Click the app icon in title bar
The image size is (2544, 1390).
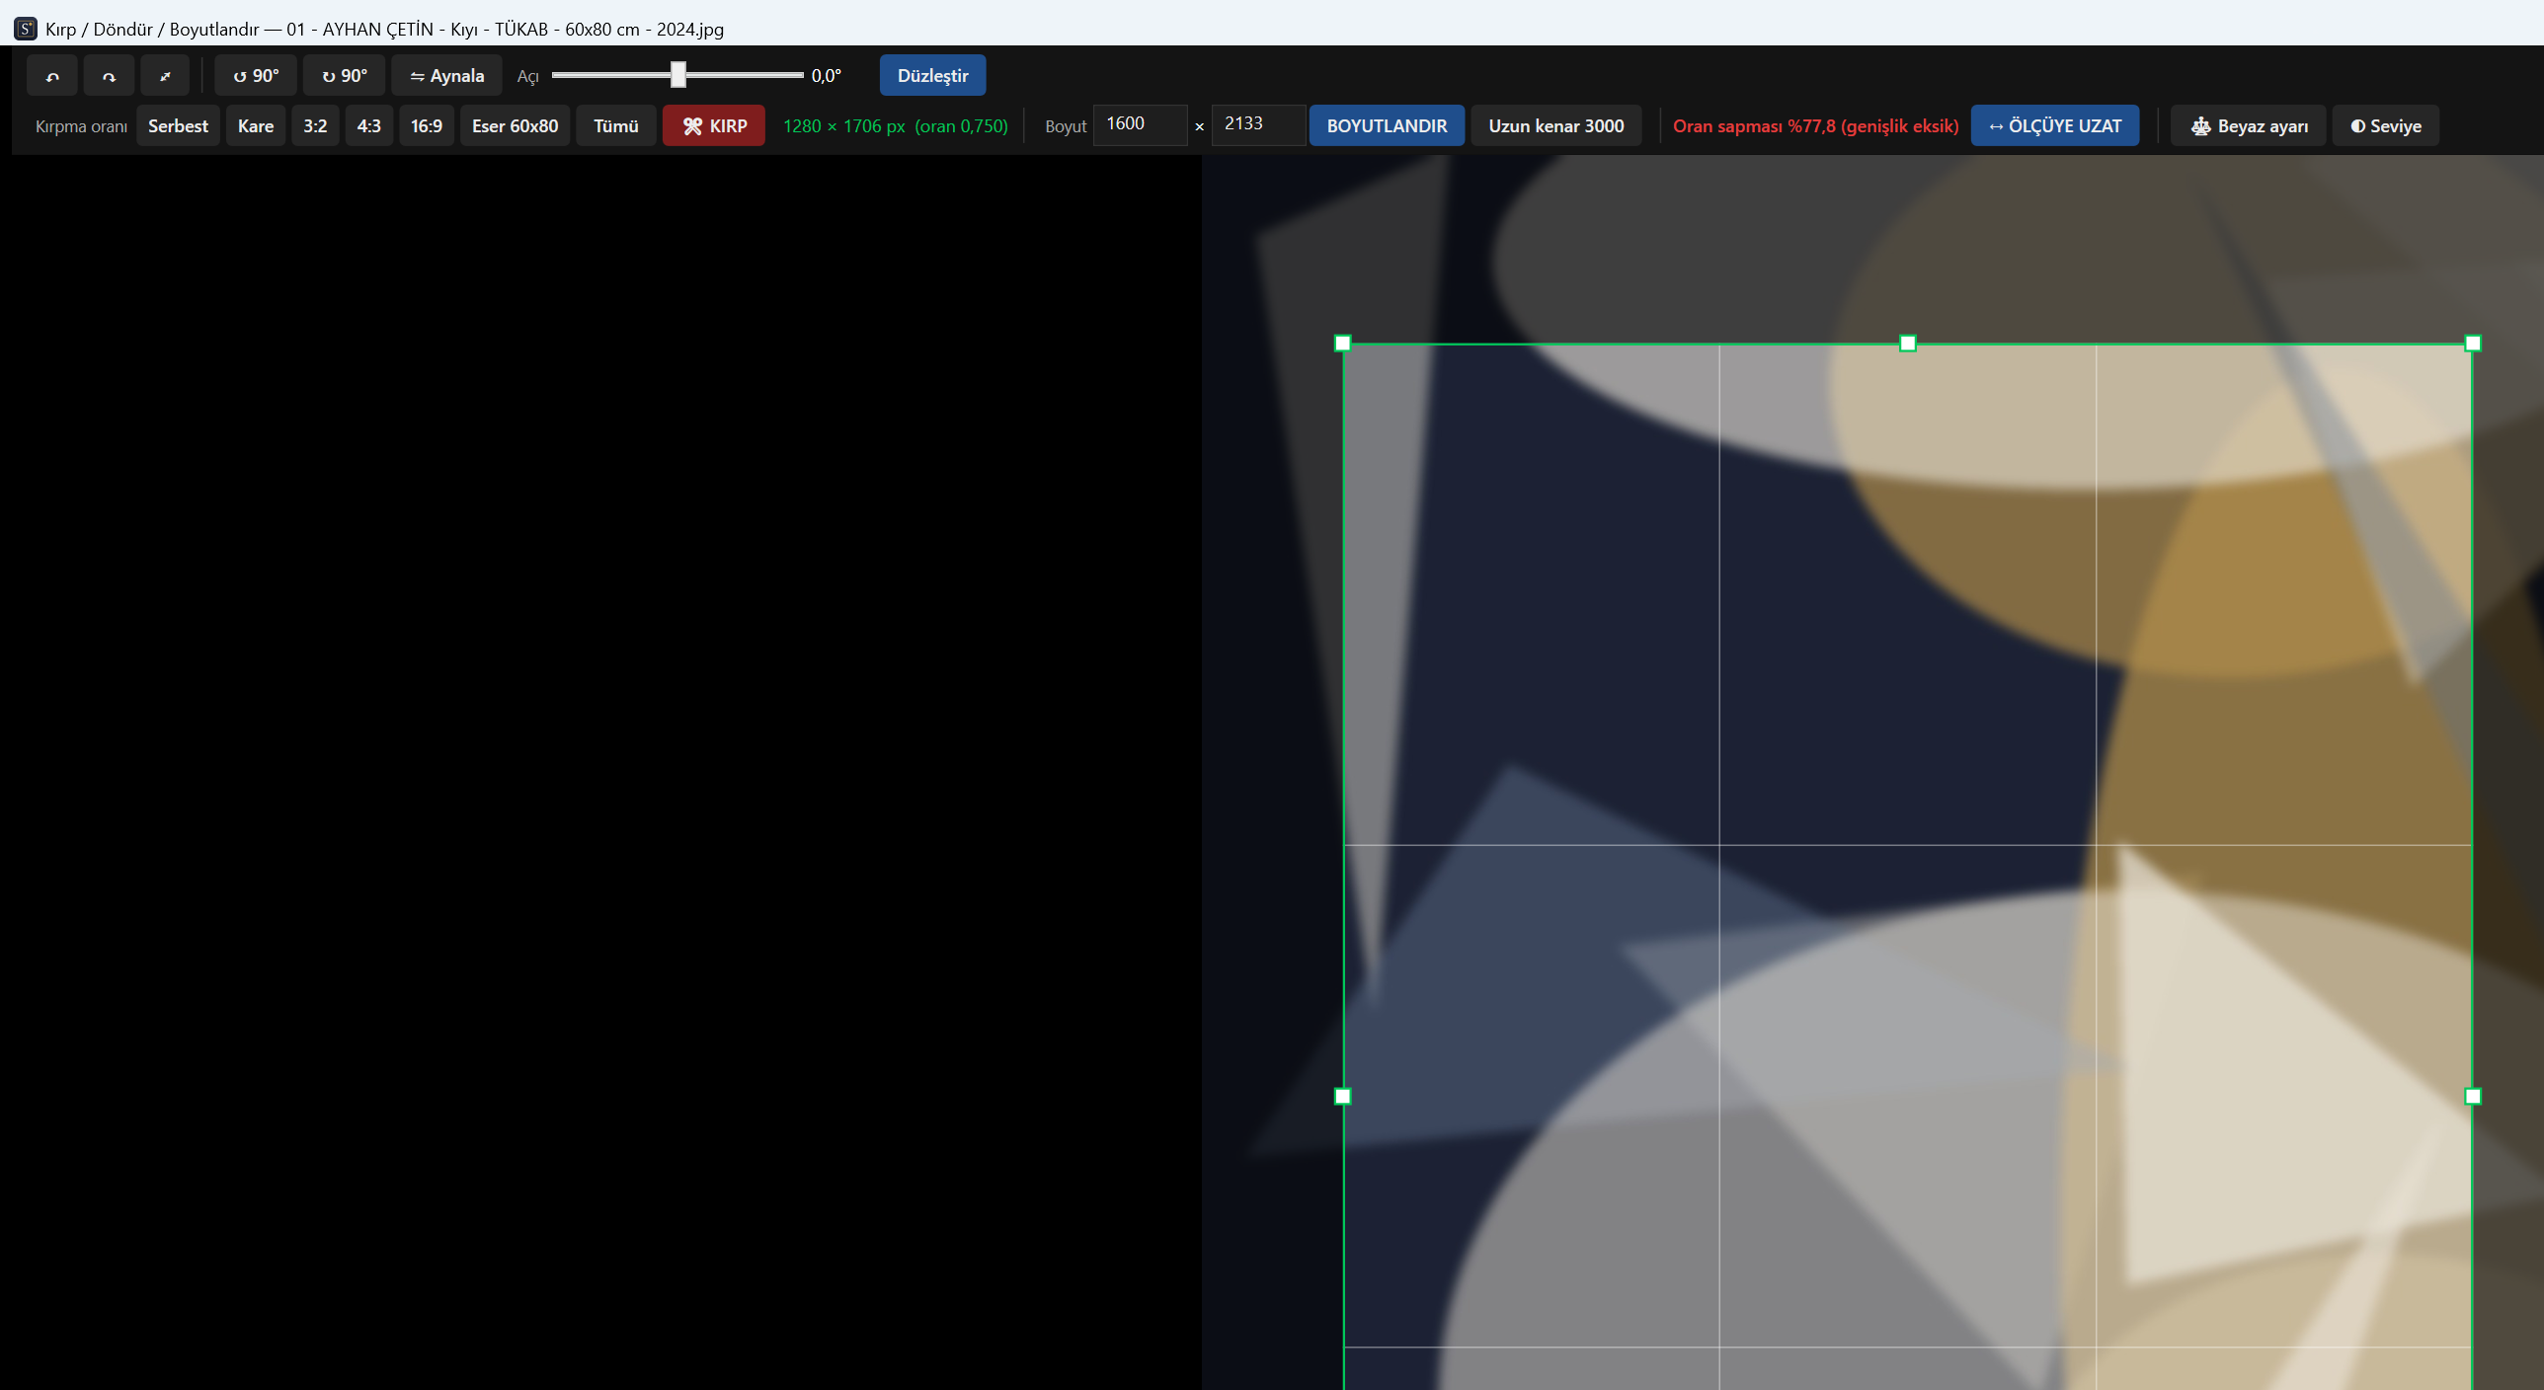(x=26, y=29)
